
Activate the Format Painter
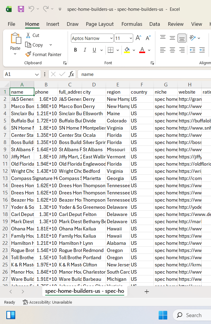[x=43, y=54]
